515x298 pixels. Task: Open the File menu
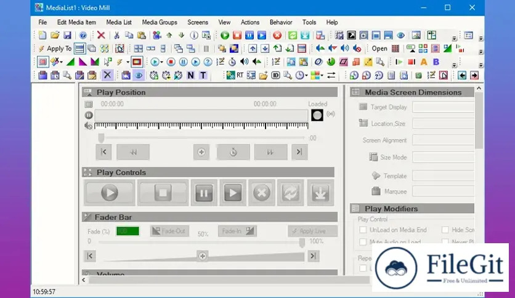coord(43,22)
